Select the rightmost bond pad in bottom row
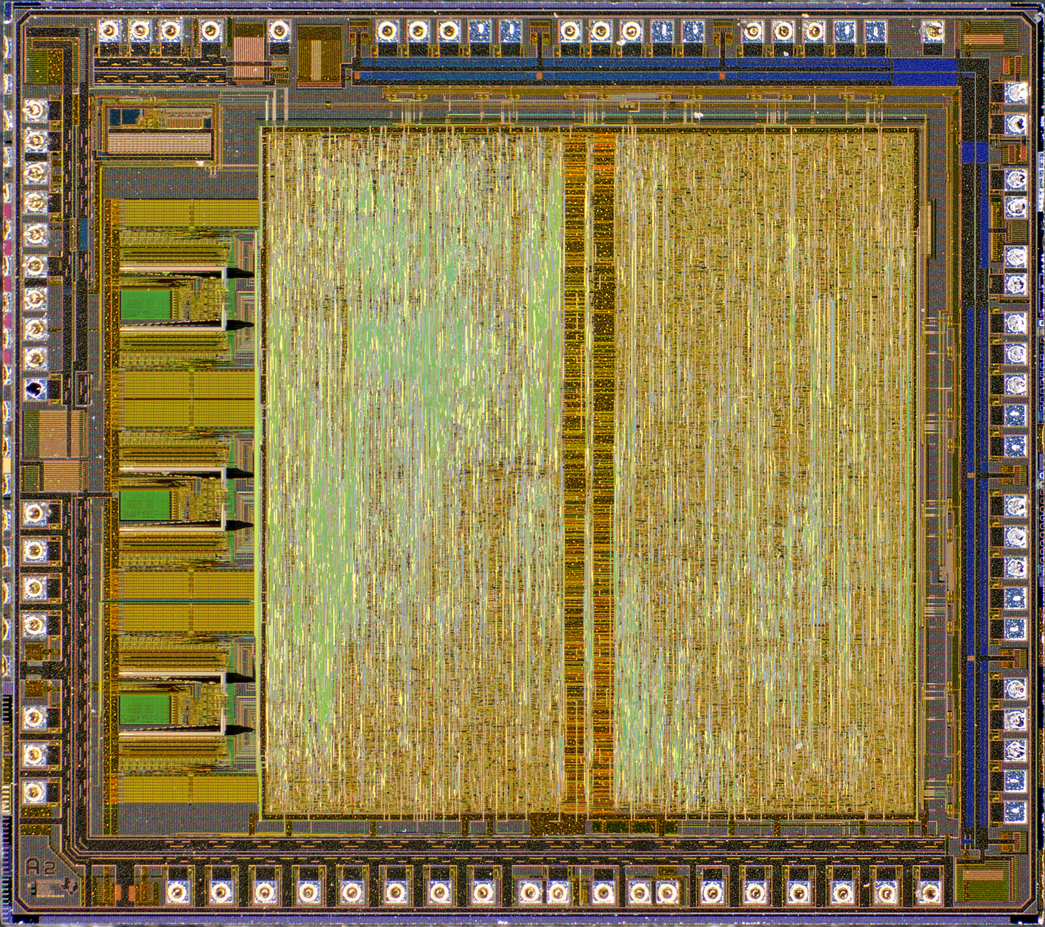This screenshot has width=1045, height=927. (928, 890)
